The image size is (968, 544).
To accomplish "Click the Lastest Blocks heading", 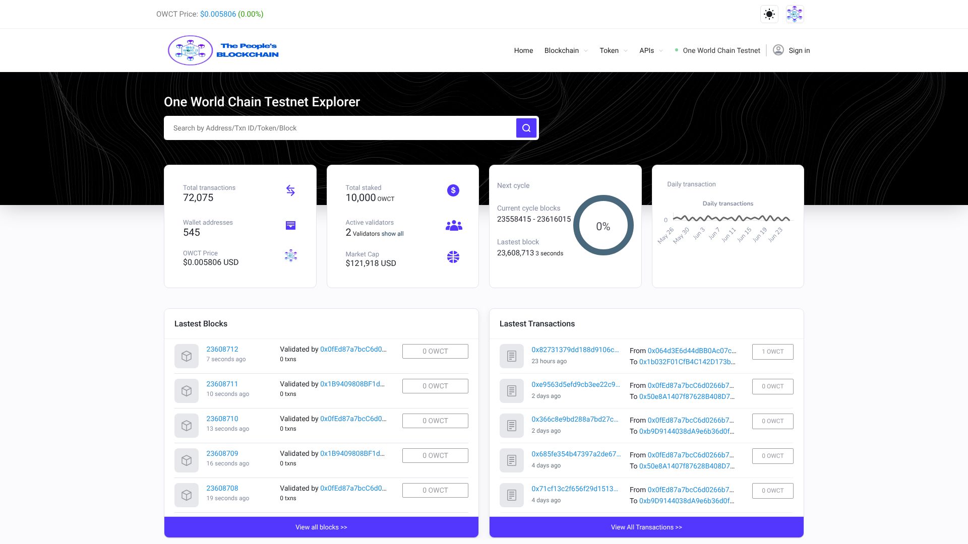I will (201, 324).
